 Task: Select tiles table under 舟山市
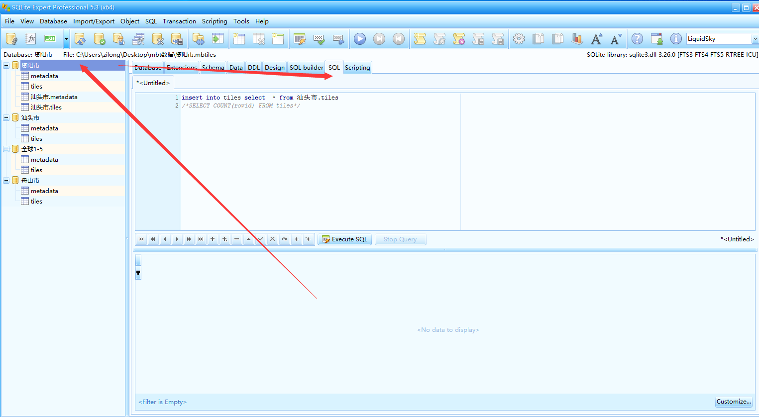click(x=36, y=202)
